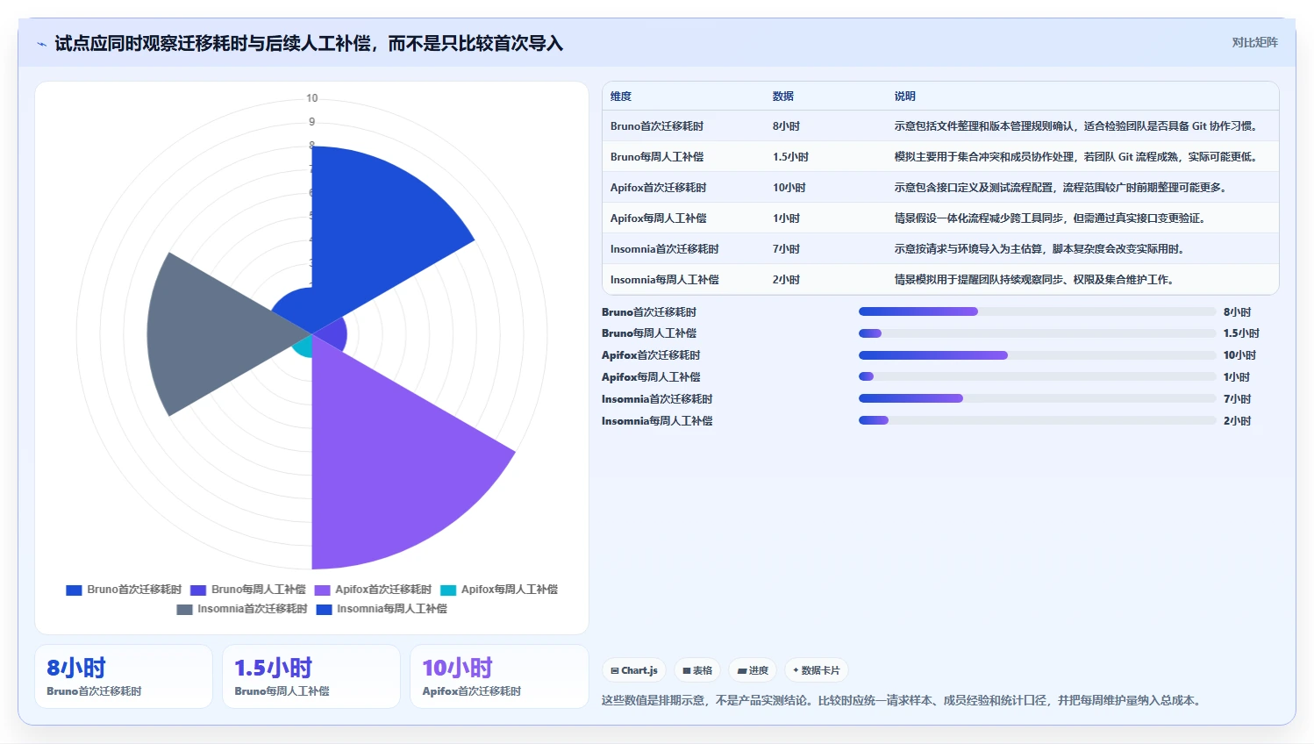The image size is (1314, 744).
Task: Toggle the Apifox首次迁移耗时 legend swatch
Action: [x=322, y=590]
